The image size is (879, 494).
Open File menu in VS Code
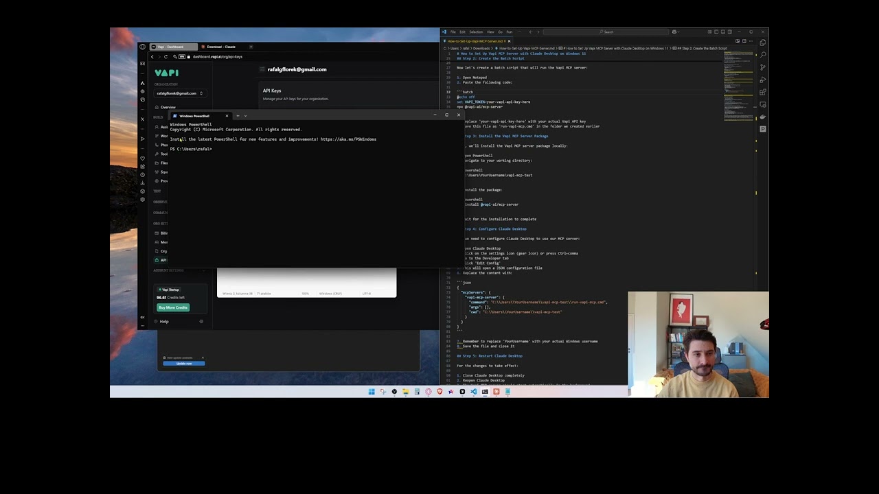coord(453,32)
